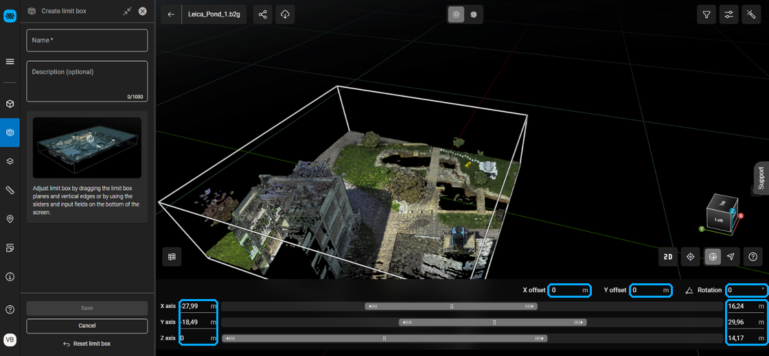This screenshot has width=769, height=356.
Task: Share the Leica_Pond_1.b2g file
Action: point(263,14)
